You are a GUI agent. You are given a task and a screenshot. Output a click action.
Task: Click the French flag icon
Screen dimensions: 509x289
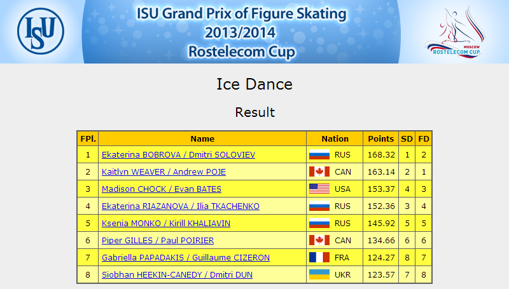pyautogui.click(x=319, y=258)
